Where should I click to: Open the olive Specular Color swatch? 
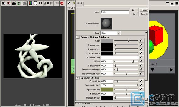(107, 90)
